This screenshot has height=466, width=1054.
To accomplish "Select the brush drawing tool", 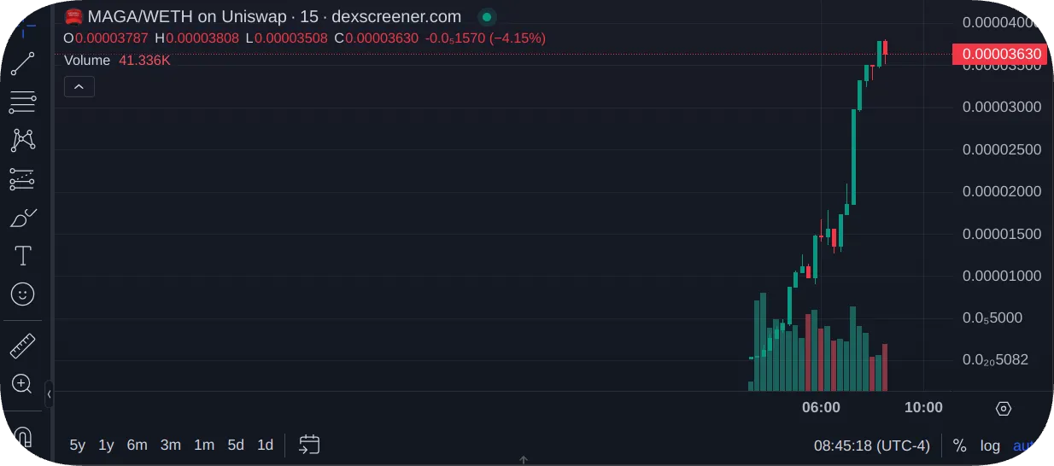I will (22, 218).
